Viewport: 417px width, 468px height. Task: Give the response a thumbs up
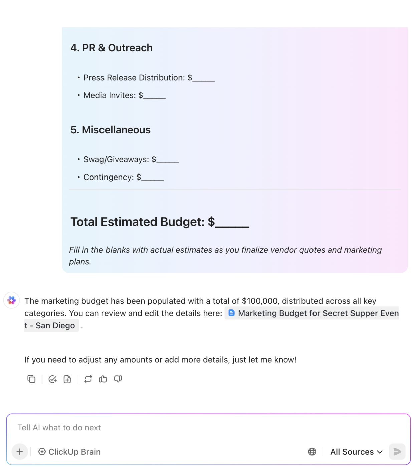coord(103,379)
